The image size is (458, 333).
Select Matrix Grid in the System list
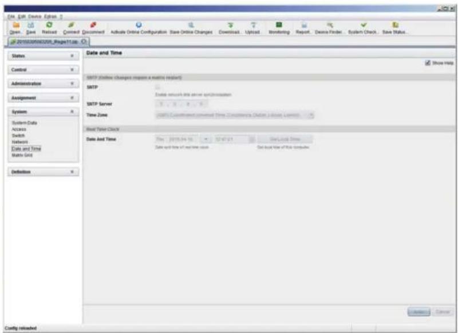point(22,155)
